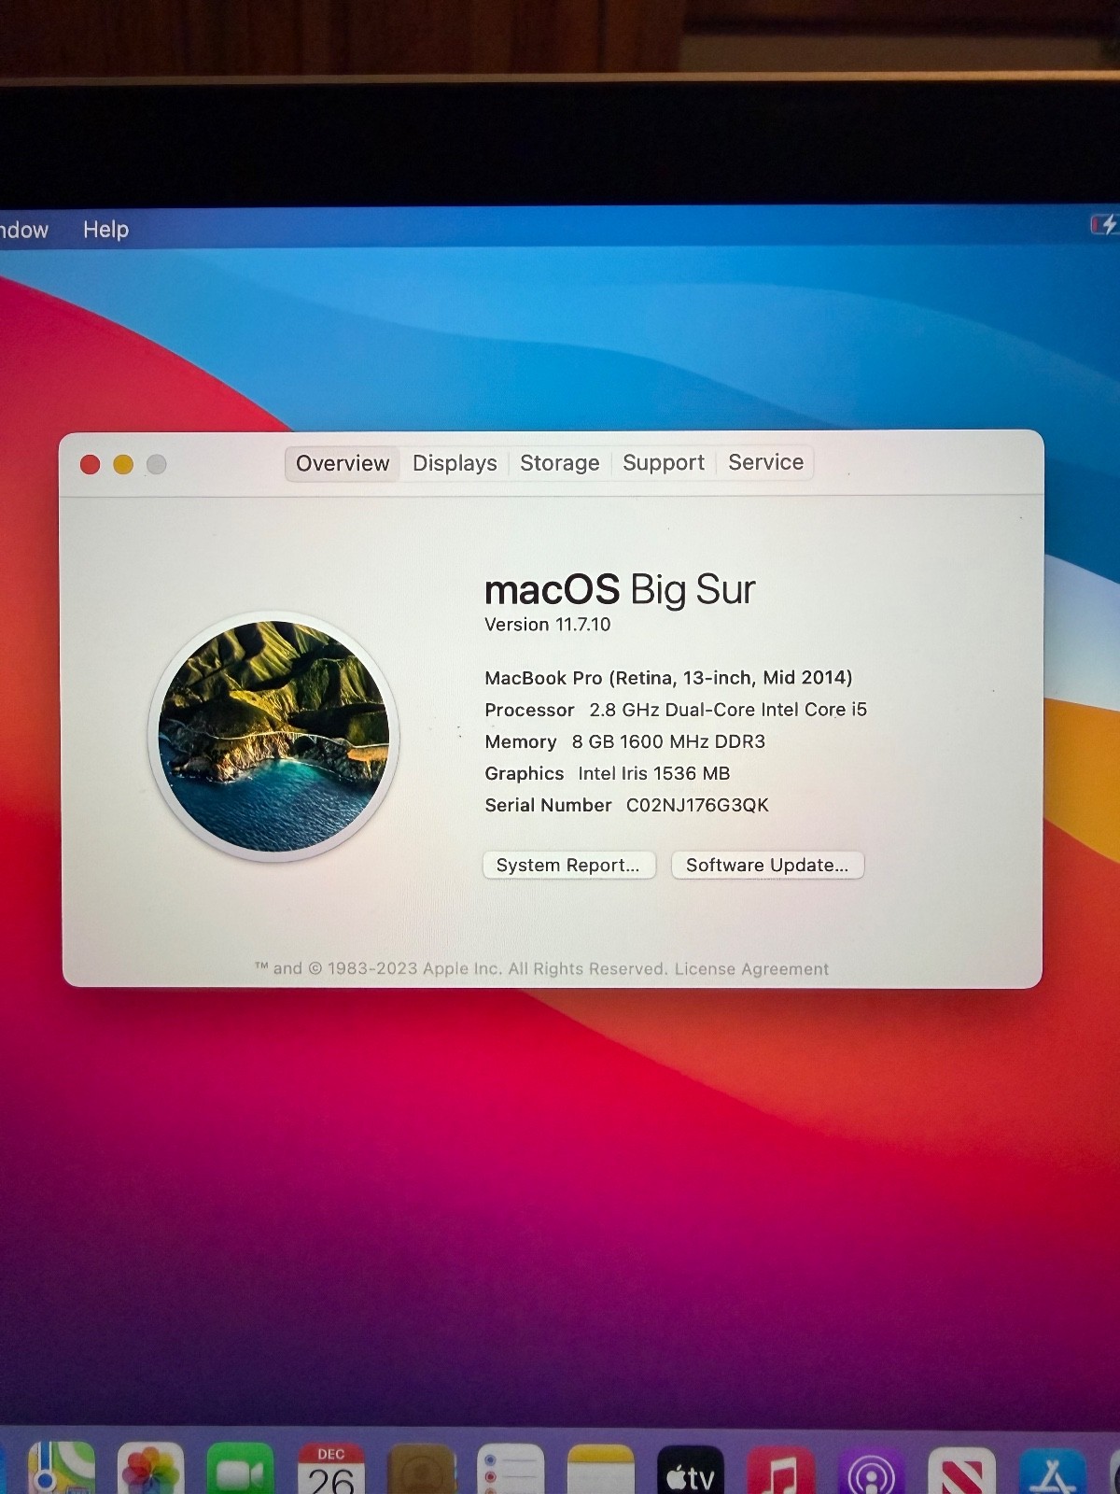Screen dimensions: 1120x1494
Task: Click the graphics value Intel Iris 1536 MB
Action: click(x=653, y=773)
